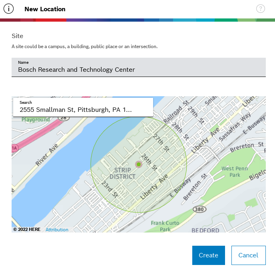The height and width of the screenshot is (275, 275).
Task: Click the Playground map label
Action: (36, 119)
